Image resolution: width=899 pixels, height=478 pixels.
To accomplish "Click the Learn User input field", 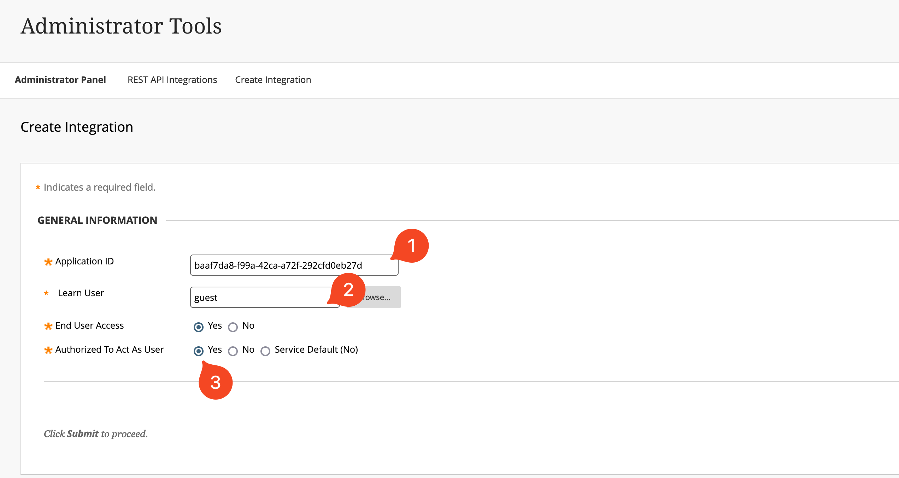I will (265, 297).
